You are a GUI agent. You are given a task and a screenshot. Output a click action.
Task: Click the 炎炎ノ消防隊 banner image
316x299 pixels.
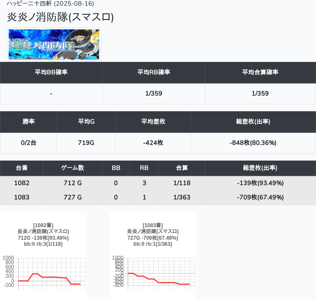click(x=54, y=44)
